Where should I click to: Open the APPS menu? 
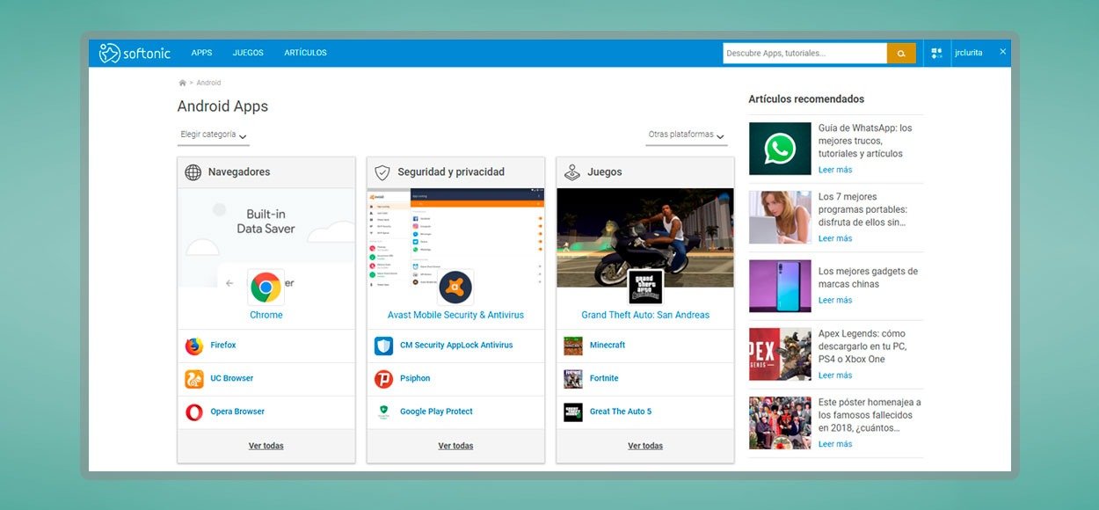201,53
